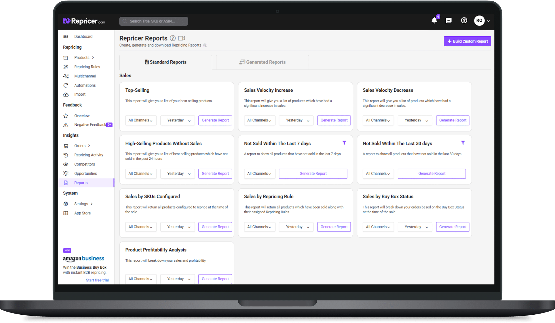The width and height of the screenshot is (555, 323).
Task: Generate the Top-Selling report
Action: [215, 120]
